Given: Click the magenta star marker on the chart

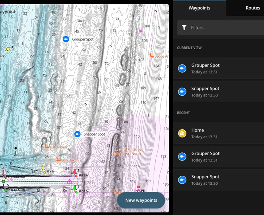Looking at the screenshot, I should (141, 31).
